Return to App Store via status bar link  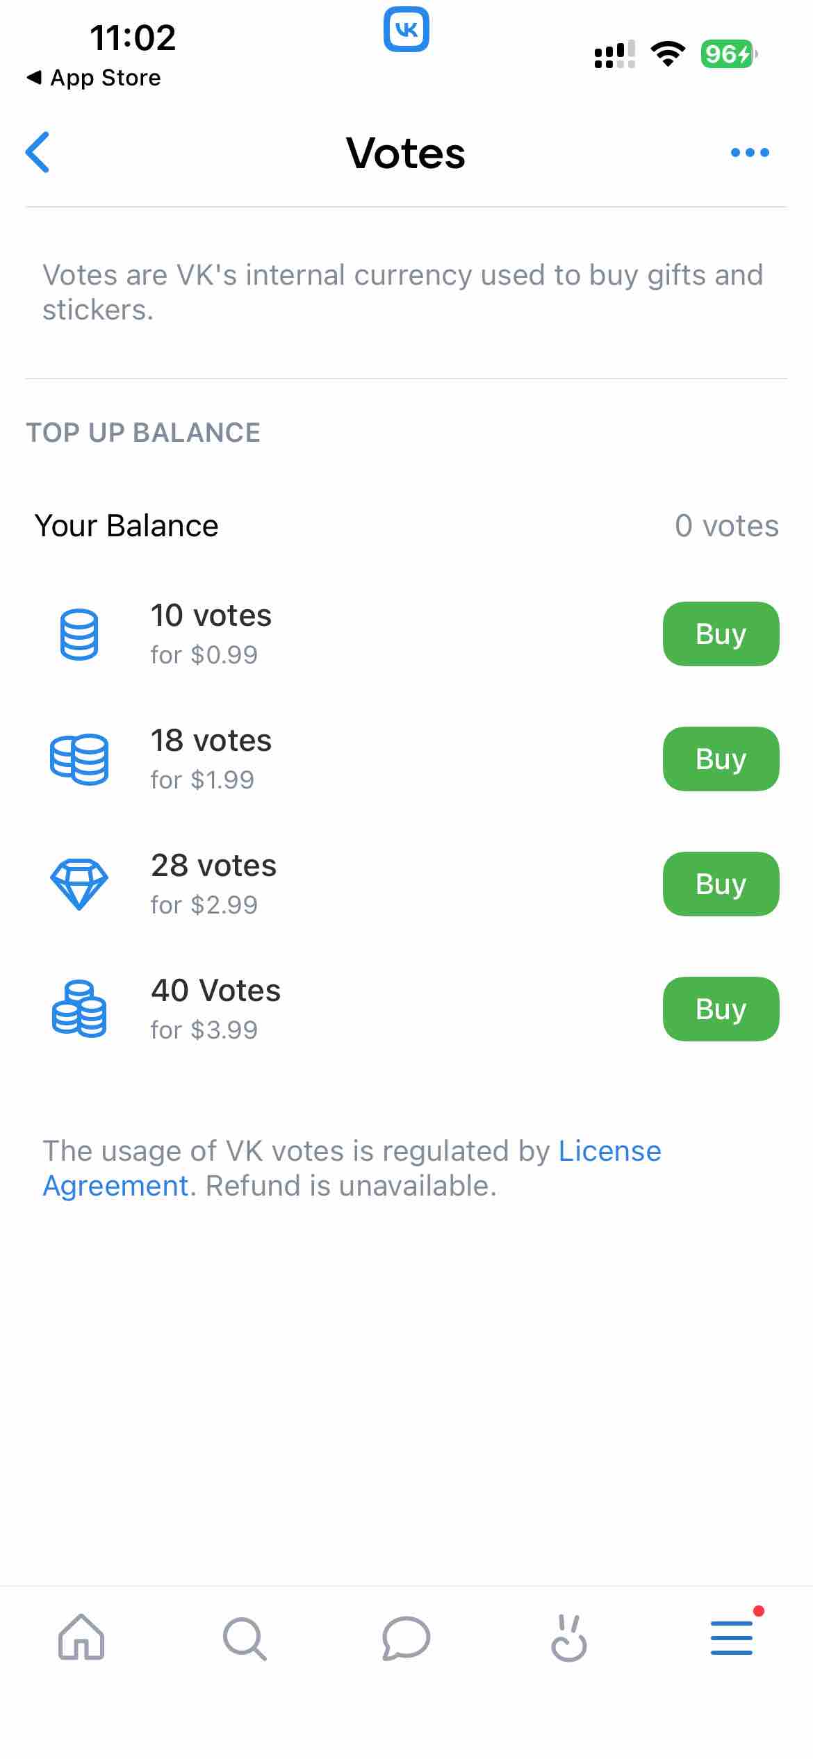[x=94, y=77]
